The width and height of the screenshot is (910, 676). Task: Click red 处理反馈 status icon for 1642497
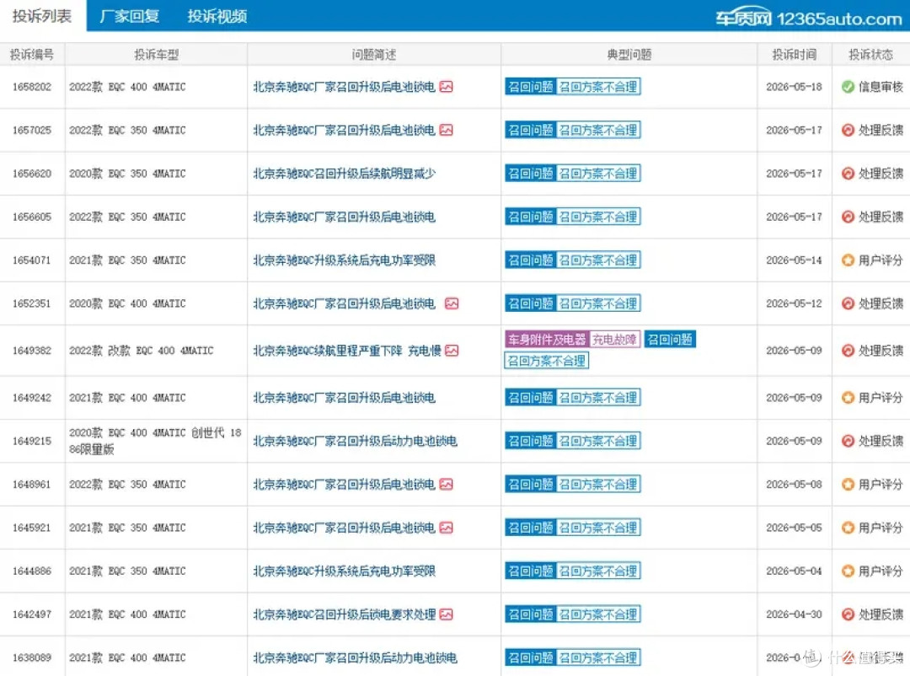click(848, 614)
